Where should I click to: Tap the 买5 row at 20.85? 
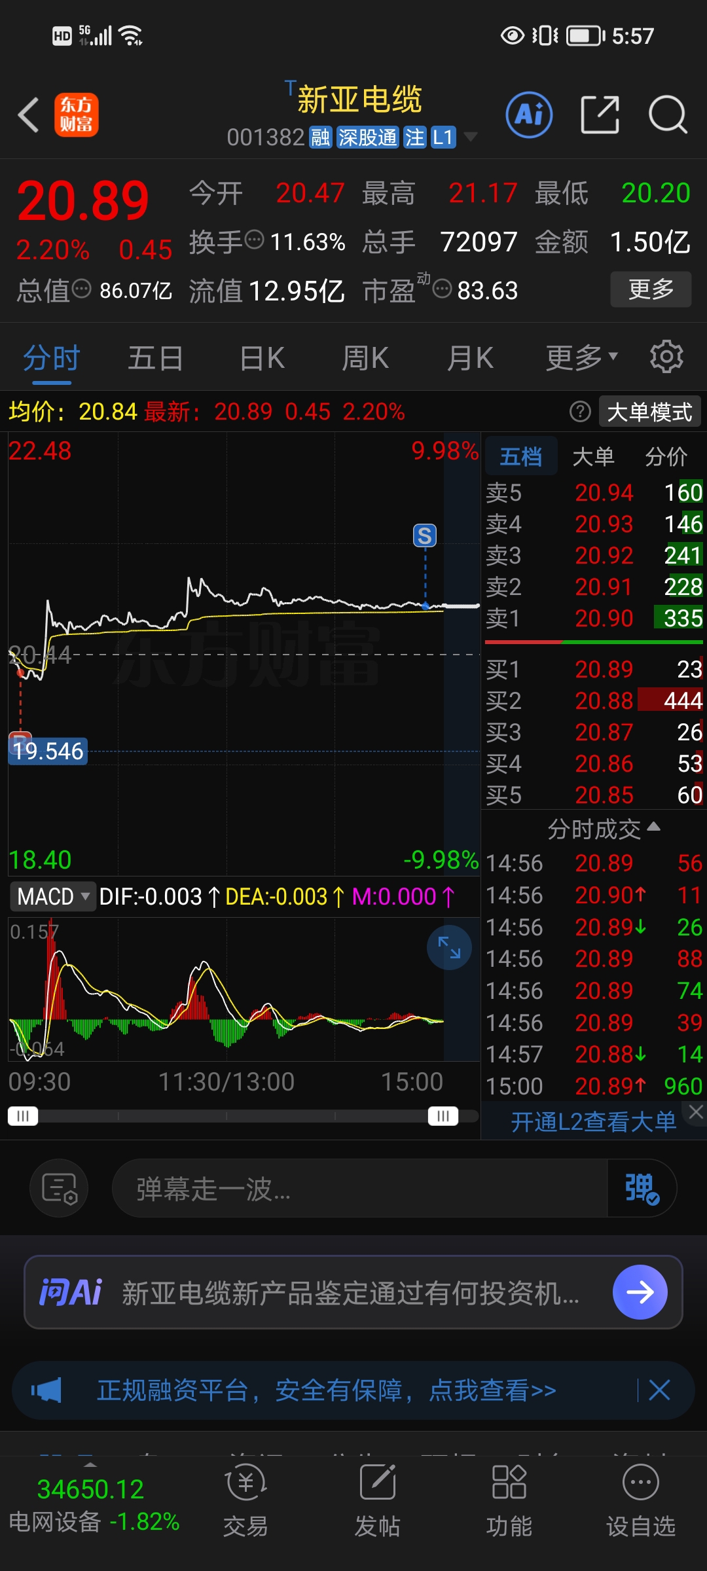click(x=594, y=795)
